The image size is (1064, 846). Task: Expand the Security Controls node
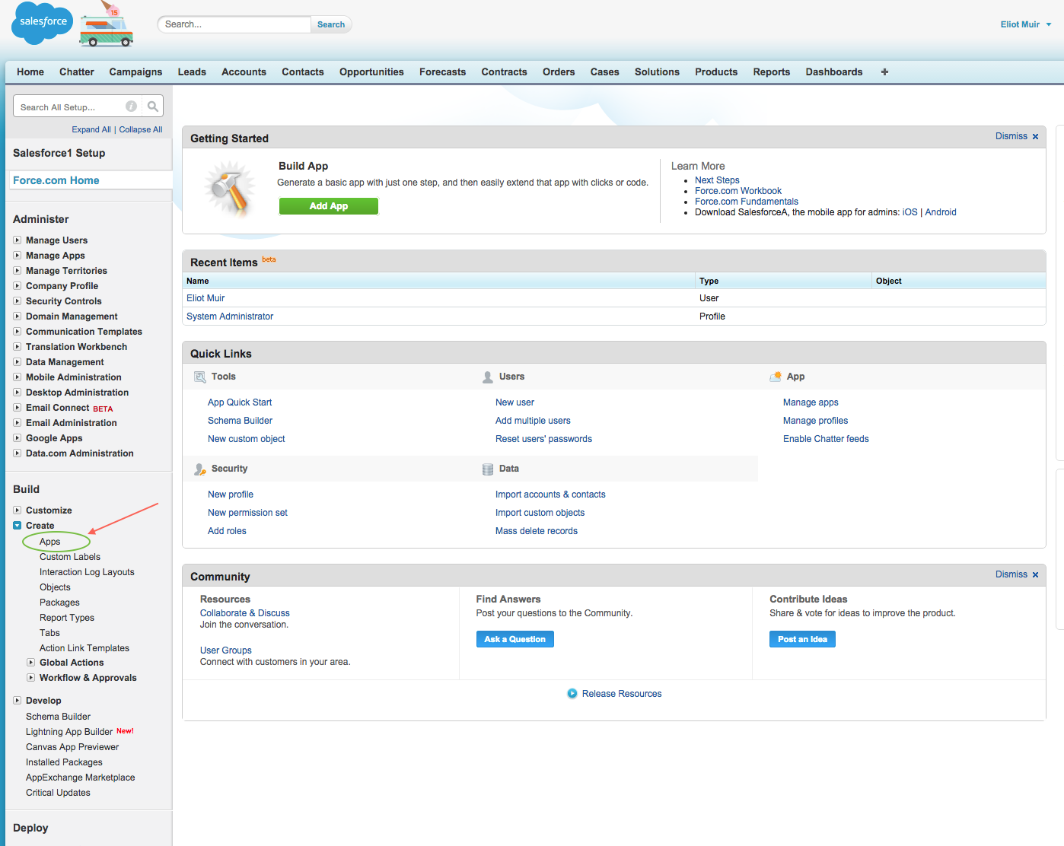point(17,301)
